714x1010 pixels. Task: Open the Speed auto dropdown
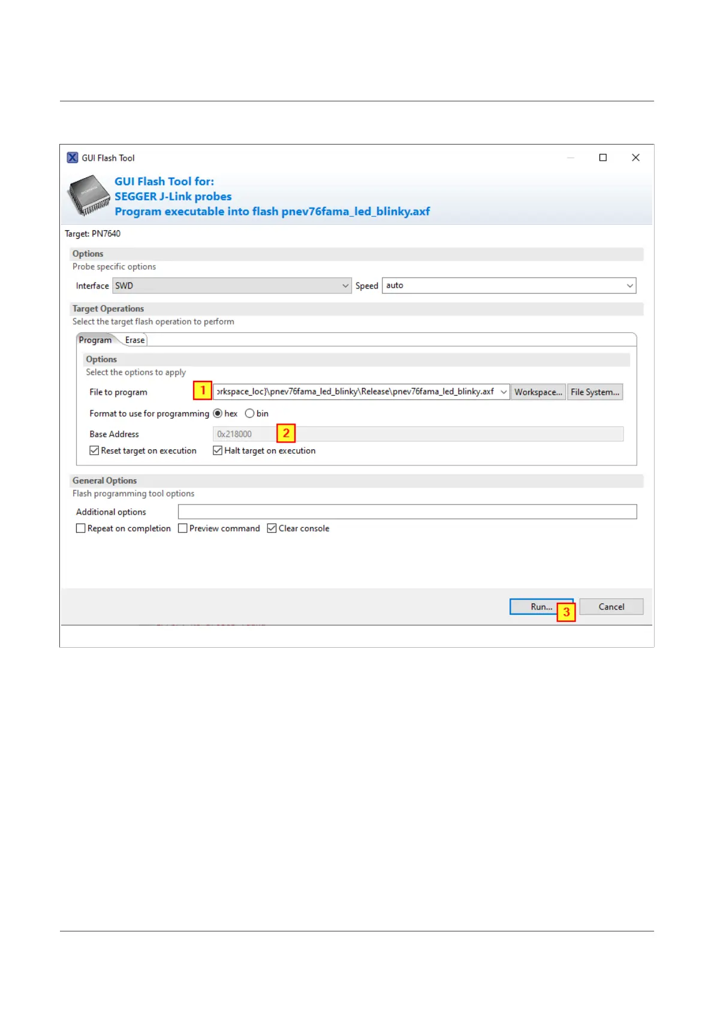pos(509,285)
